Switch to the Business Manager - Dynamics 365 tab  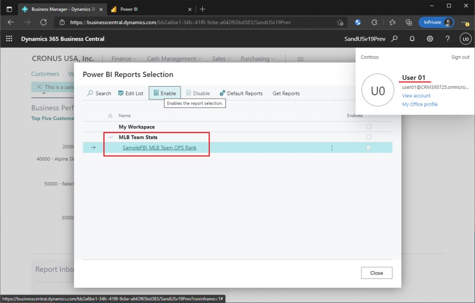click(x=62, y=9)
